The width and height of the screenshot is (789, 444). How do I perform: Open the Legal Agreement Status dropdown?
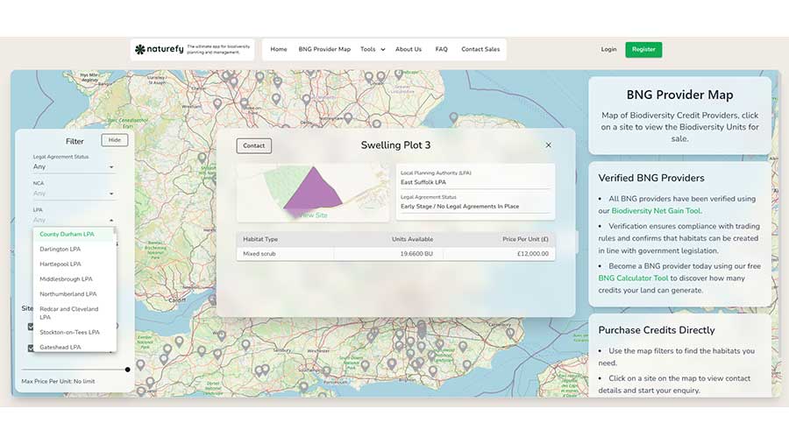tap(74, 166)
